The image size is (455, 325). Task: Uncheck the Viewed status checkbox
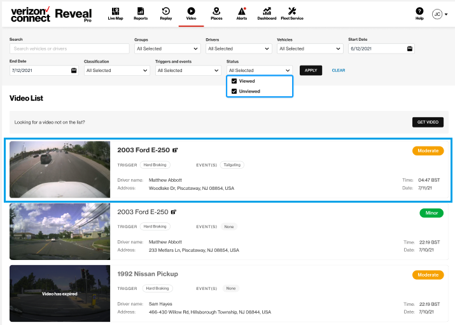[234, 82]
